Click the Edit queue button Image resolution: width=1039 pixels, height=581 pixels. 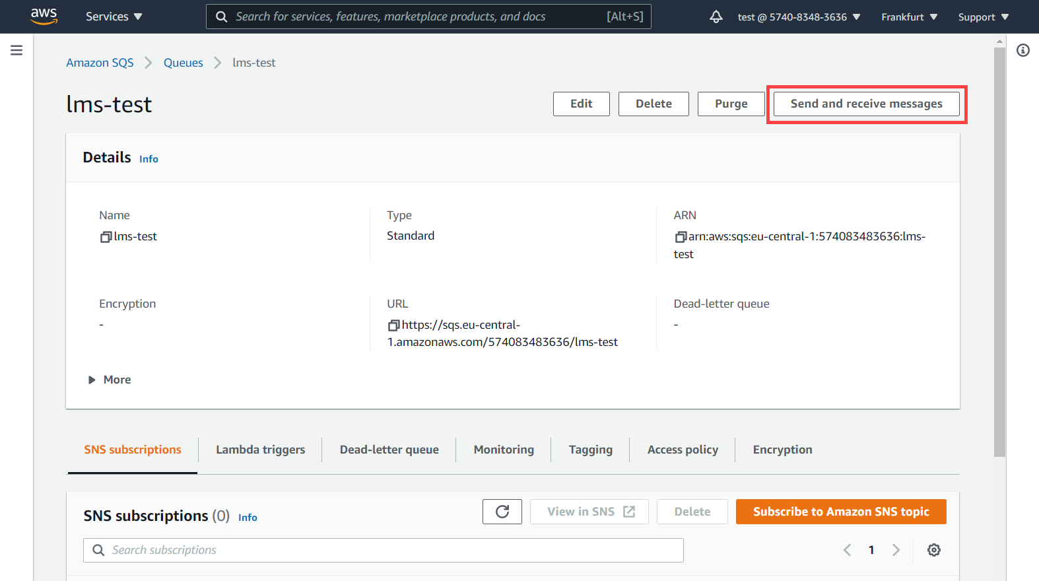click(582, 104)
